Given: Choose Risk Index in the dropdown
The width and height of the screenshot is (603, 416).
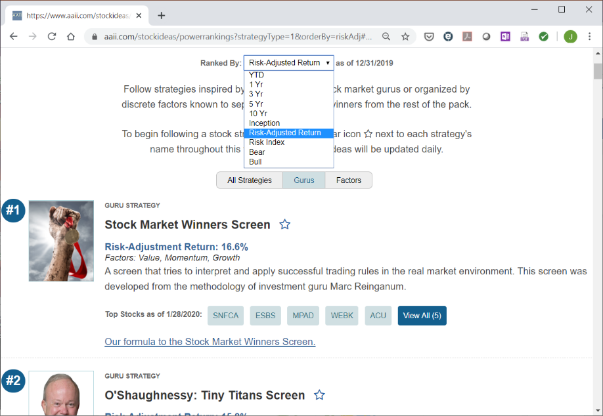Looking at the screenshot, I should [x=289, y=142].
